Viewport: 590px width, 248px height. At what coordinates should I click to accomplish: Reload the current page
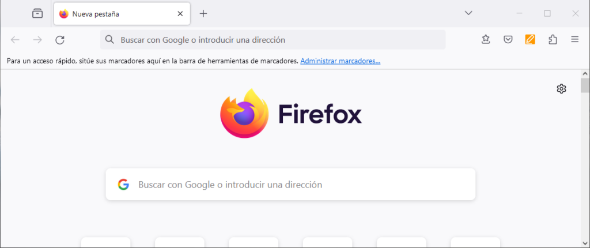(60, 40)
